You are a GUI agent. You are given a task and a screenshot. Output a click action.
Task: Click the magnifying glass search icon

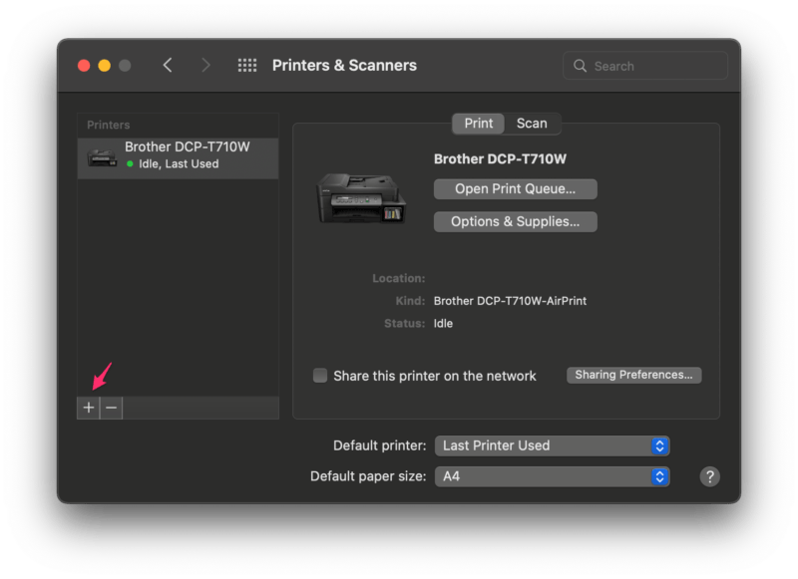coord(581,66)
